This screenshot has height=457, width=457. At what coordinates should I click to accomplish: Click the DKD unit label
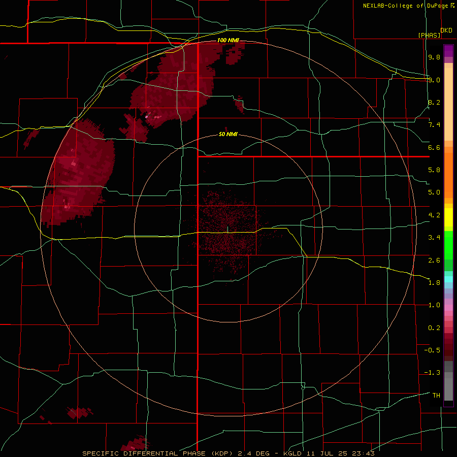(x=446, y=30)
